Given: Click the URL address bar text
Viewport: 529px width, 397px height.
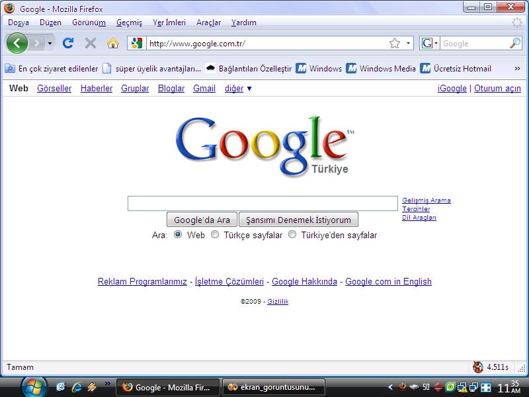Looking at the screenshot, I should pyautogui.click(x=197, y=44).
